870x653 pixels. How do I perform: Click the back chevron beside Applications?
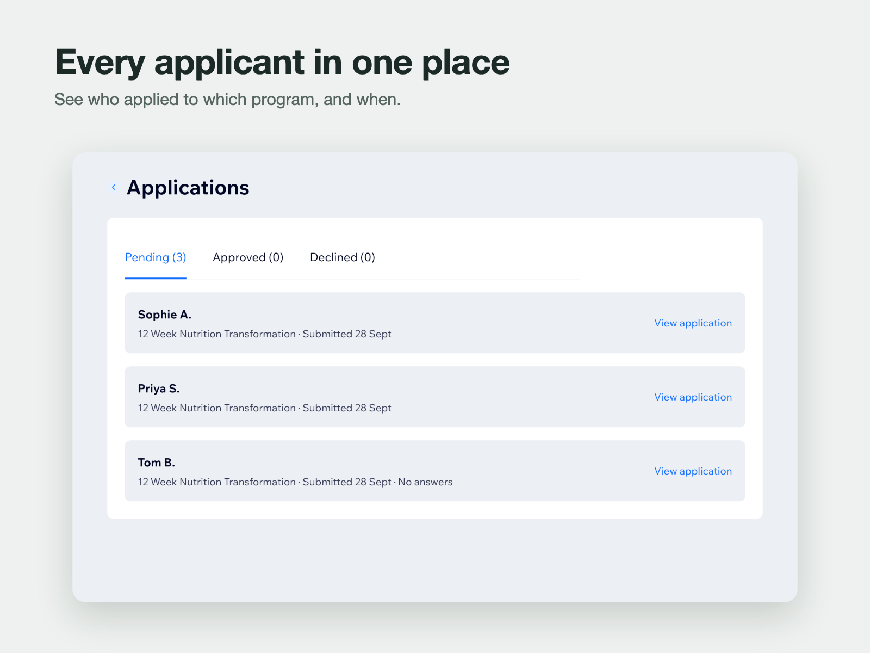pos(114,187)
